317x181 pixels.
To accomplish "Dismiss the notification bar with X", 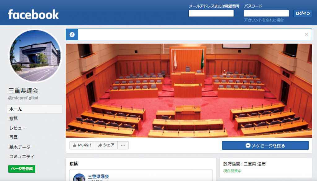I will (x=306, y=34).
